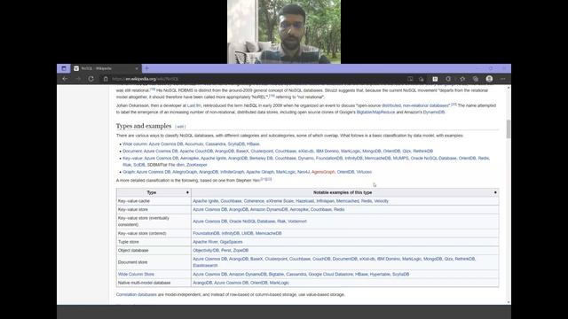Open the white square extension icon
This screenshot has height=319, width=568.
(x=435, y=79)
